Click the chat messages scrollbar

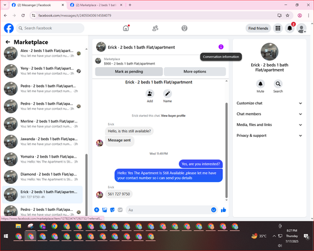[226, 150]
